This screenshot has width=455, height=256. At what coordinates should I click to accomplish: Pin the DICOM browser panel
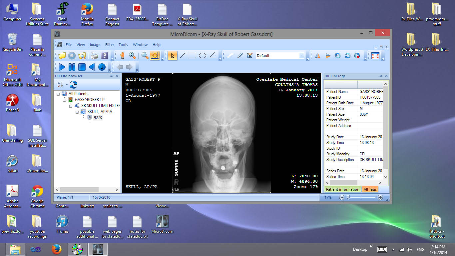click(111, 76)
